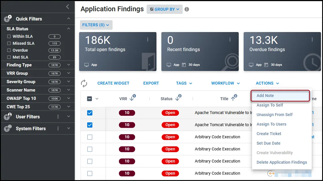Viewport: 323px width, 181px height.
Task: Expand the Scanner Name filter
Action: click(69, 90)
